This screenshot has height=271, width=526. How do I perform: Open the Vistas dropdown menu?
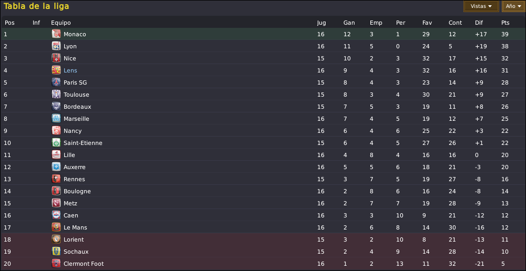pyautogui.click(x=481, y=6)
